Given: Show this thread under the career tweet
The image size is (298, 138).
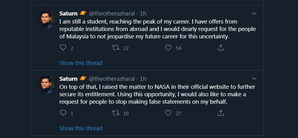Looking at the screenshot, I should (81, 63).
